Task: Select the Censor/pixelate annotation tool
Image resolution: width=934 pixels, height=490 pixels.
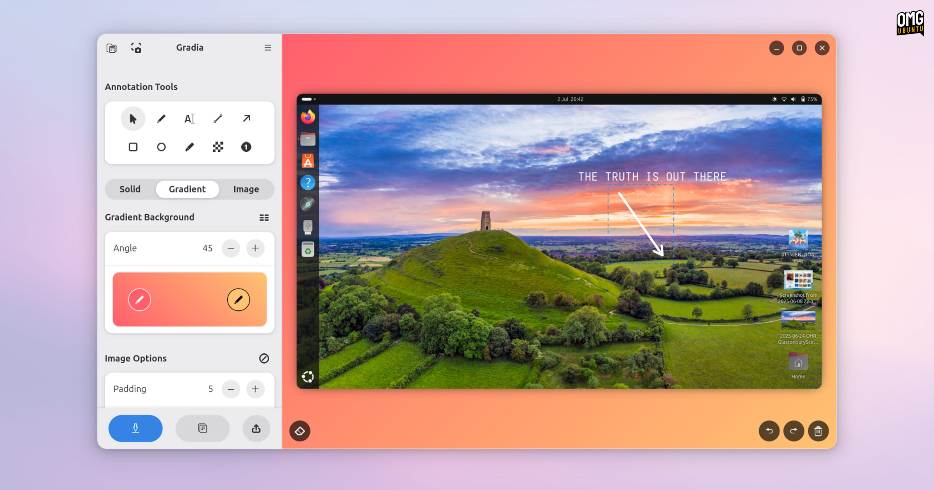Action: [x=218, y=147]
